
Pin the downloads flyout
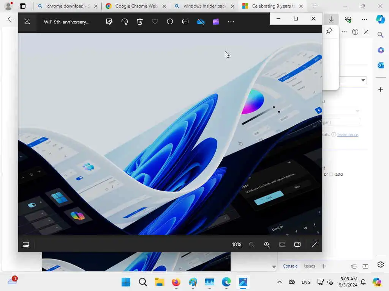[329, 31]
